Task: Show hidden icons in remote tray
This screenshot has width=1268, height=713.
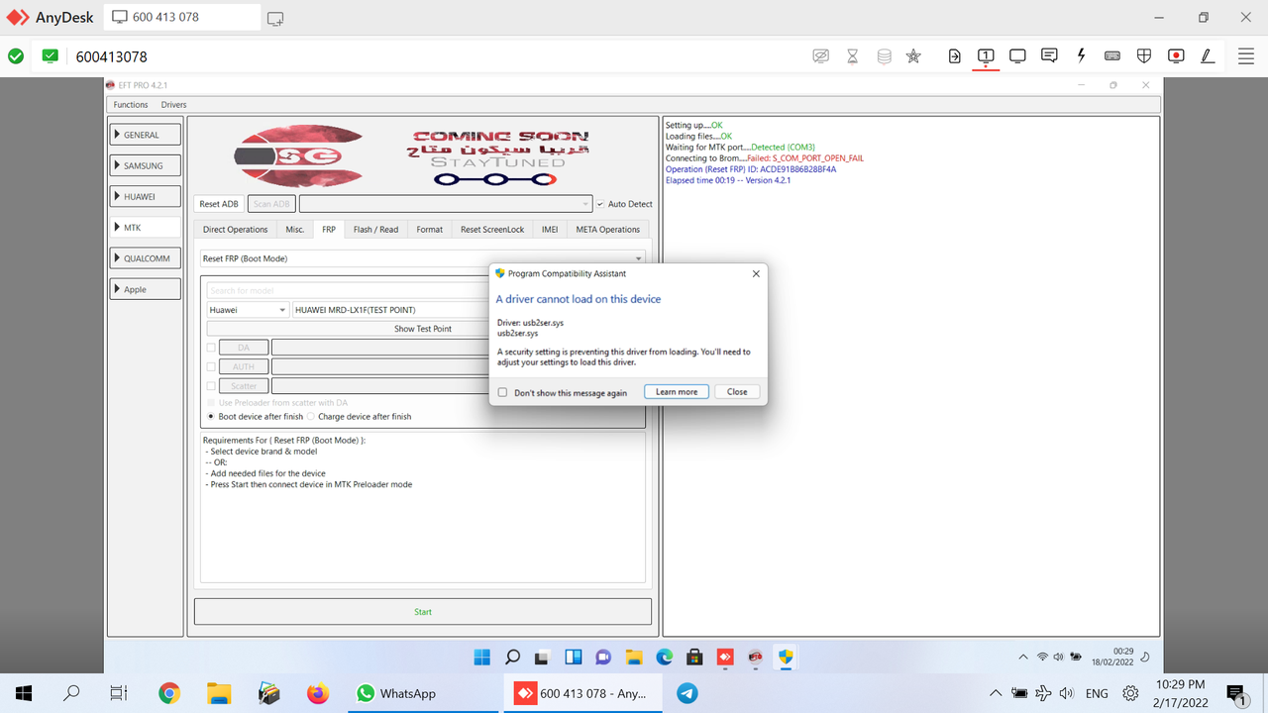Action: coord(1023,657)
